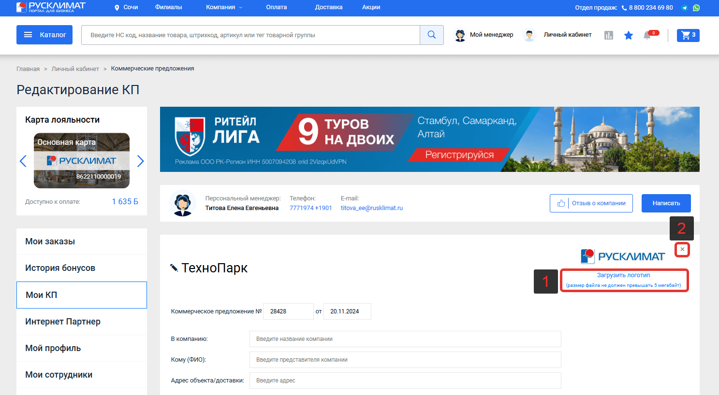
Task: Call manager phone 7771974 +1901
Action: coord(311,208)
